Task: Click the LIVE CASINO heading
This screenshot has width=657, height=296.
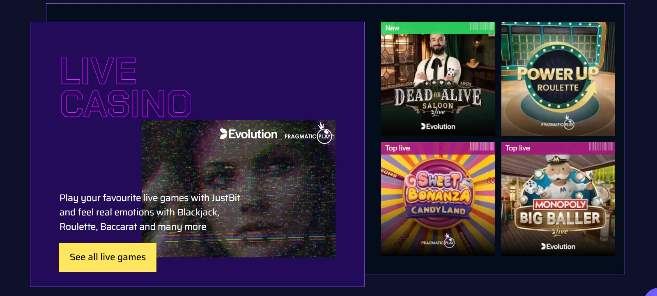Action: point(126,87)
